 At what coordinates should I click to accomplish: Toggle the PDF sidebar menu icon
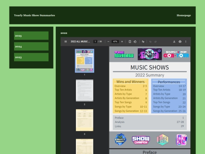click(x=66, y=41)
